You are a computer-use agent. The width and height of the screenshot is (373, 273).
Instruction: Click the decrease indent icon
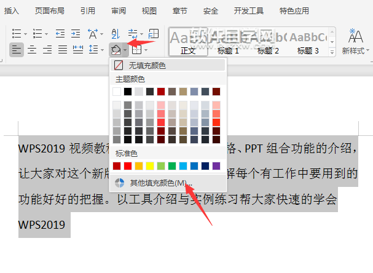pos(60,34)
